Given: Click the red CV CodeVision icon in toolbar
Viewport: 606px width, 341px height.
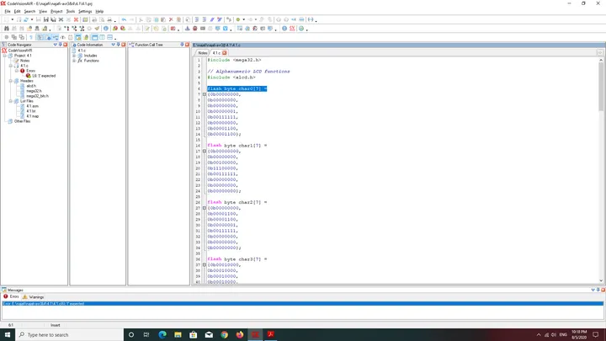Looking at the screenshot, I should tap(292, 29).
